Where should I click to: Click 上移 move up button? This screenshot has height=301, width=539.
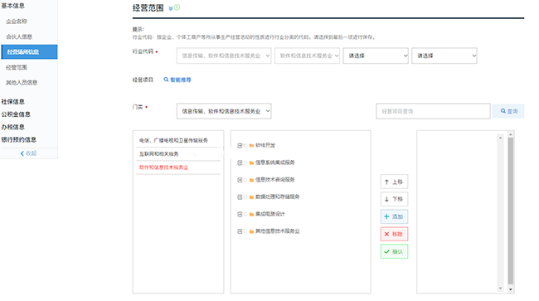coord(394,182)
